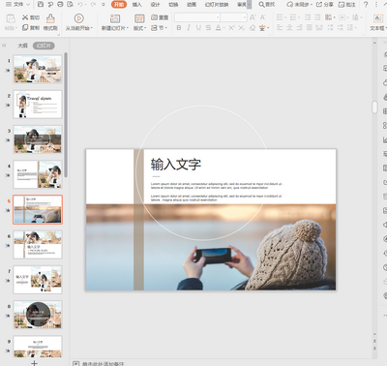Click the 新建幻灯片 new slide icon
This screenshot has width=387, height=366.
[115, 18]
